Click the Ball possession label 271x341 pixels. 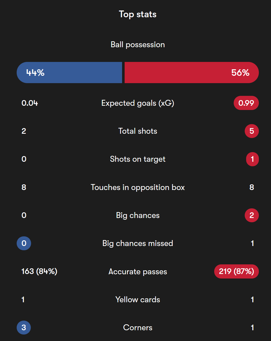pyautogui.click(x=138, y=45)
